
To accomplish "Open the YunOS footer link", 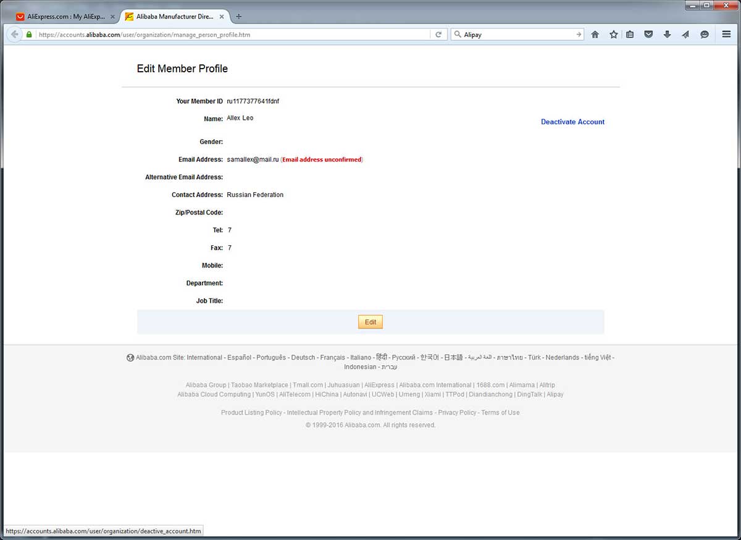I will coord(265,394).
